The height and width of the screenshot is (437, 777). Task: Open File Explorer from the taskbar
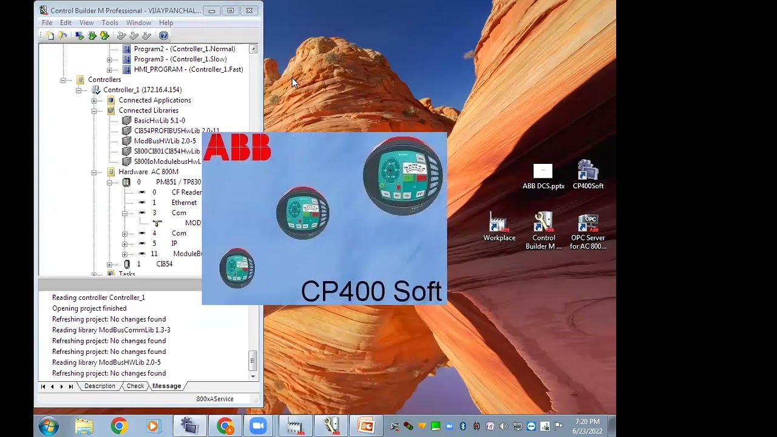pos(84,426)
